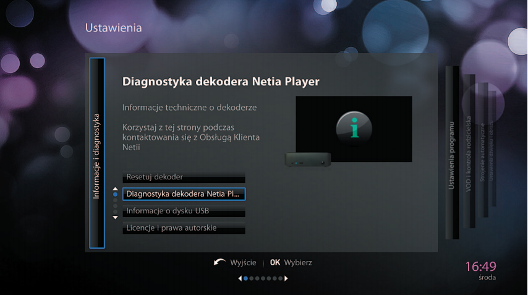Click the blue active page indicator dot
Viewport: 528px width, 295px height.
pos(246,278)
